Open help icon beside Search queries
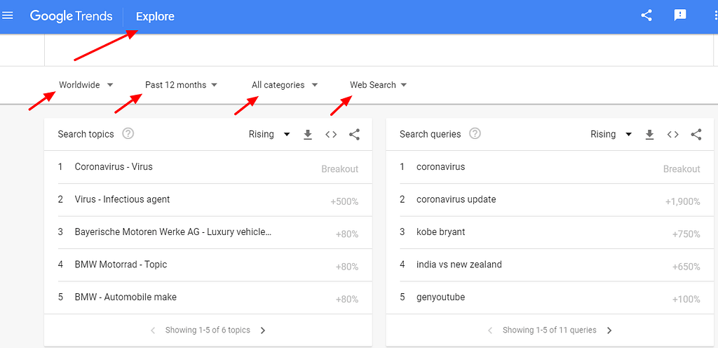The height and width of the screenshot is (348, 718). [x=475, y=134]
